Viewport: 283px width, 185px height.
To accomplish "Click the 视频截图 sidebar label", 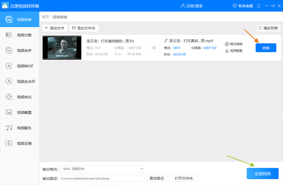I will tap(24, 112).
